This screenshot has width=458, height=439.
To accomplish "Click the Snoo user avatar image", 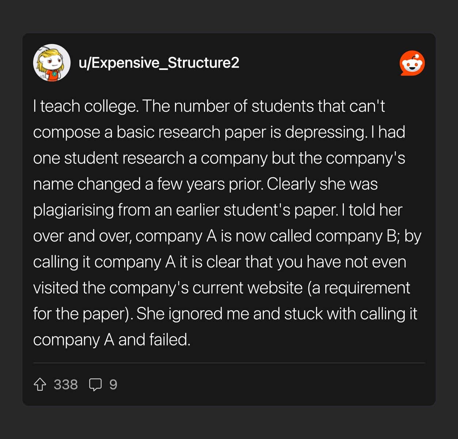I will (52, 63).
